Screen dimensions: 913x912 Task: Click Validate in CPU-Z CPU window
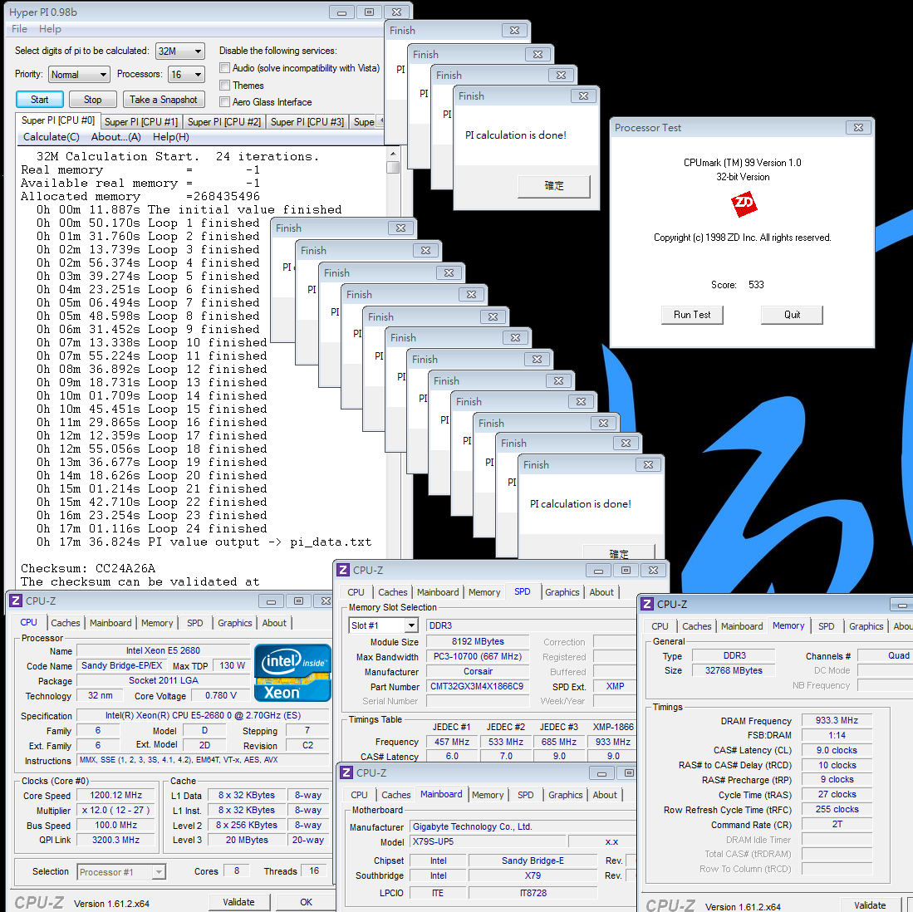point(238,902)
